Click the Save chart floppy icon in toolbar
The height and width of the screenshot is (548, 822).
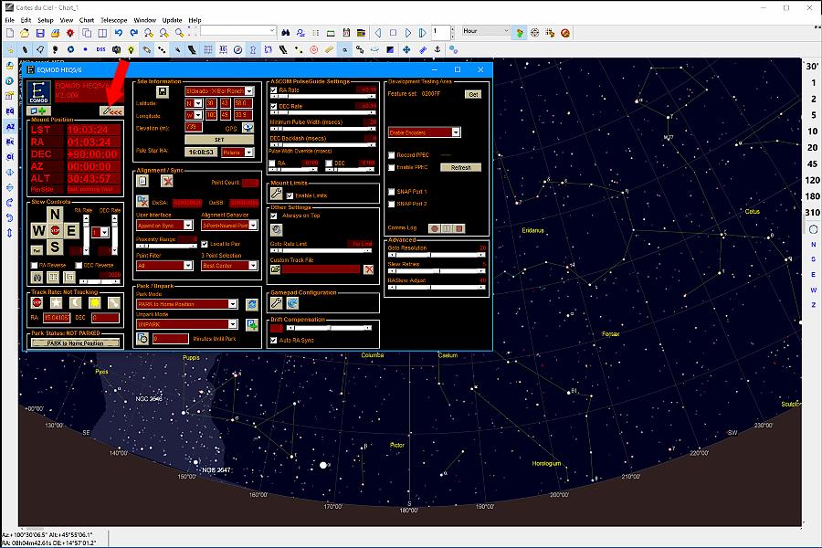tap(40, 33)
